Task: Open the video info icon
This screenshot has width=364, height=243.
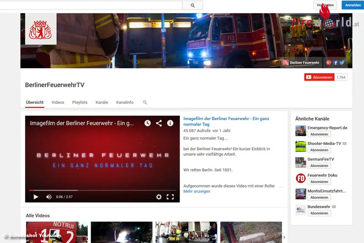Action: 170,123
